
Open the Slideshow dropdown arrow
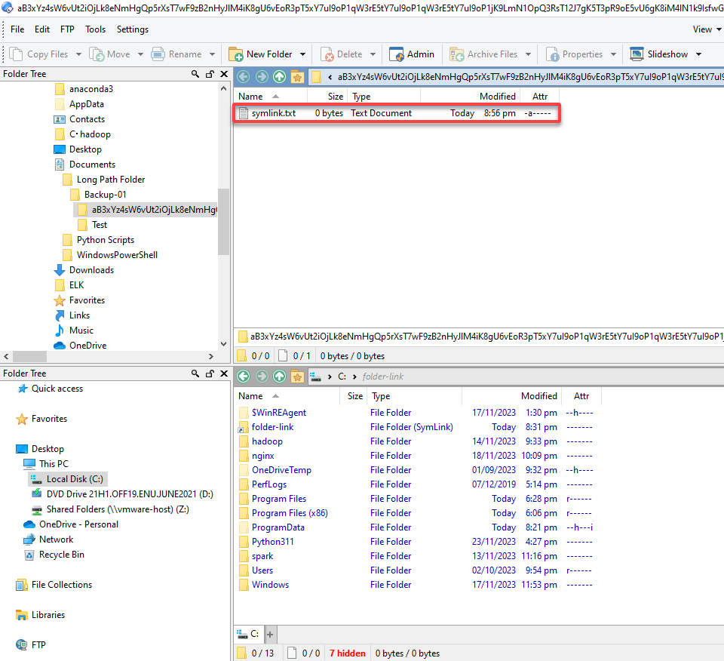[x=698, y=54]
